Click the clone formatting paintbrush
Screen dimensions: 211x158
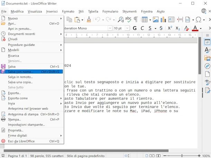coord(89,20)
